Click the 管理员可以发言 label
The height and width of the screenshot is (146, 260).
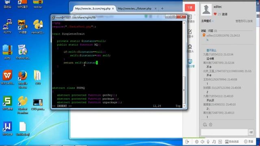(244, 21)
